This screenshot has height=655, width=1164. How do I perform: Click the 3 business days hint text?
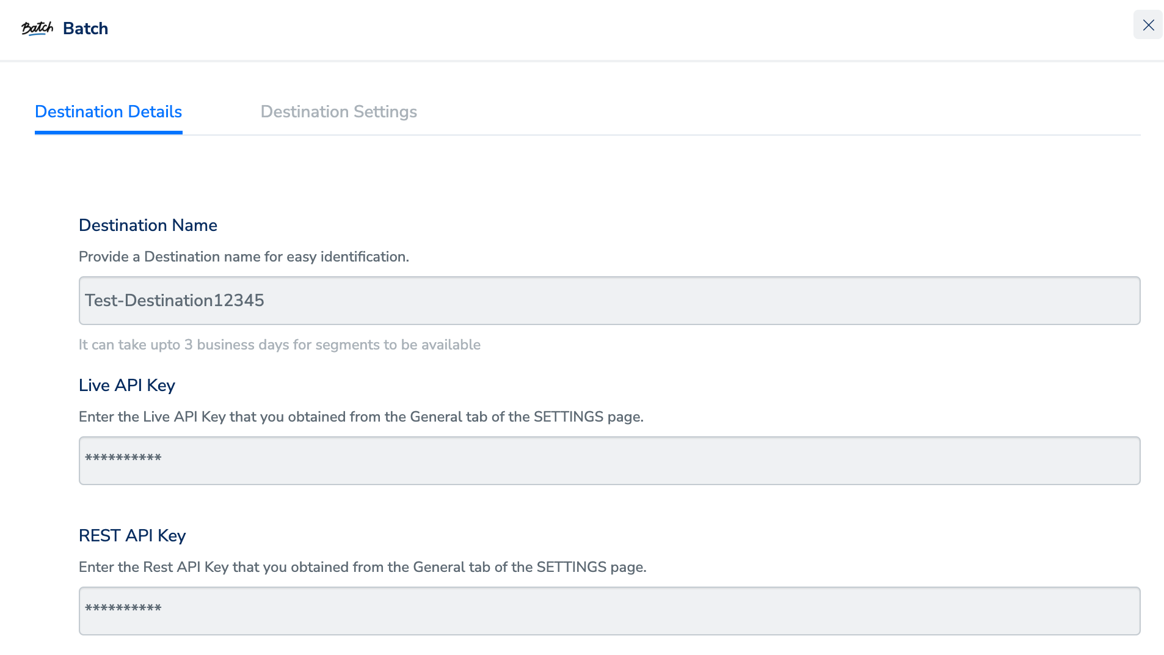pyautogui.click(x=279, y=345)
